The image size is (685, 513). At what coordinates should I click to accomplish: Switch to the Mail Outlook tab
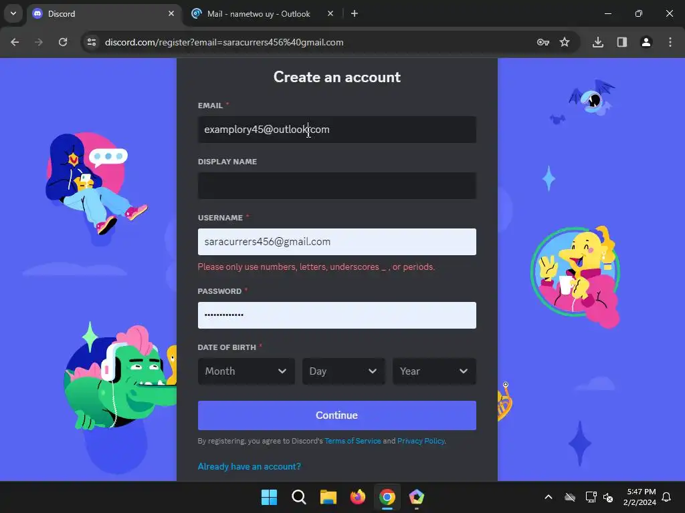[x=259, y=14]
